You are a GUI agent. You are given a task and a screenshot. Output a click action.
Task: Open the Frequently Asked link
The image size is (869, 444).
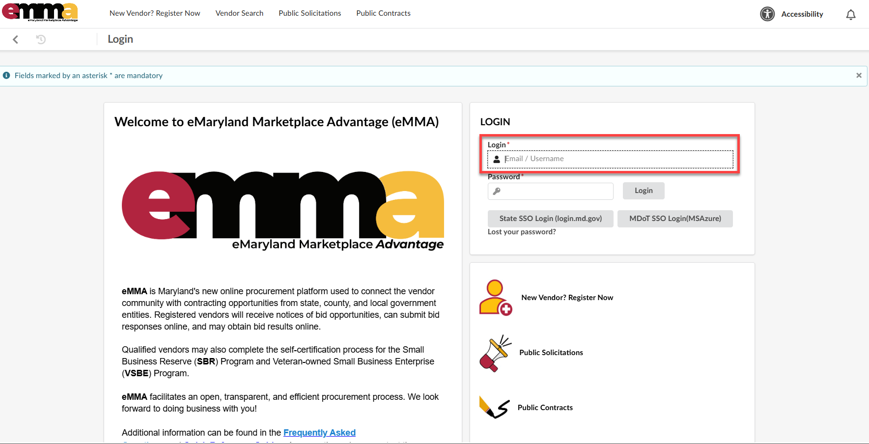coord(319,433)
